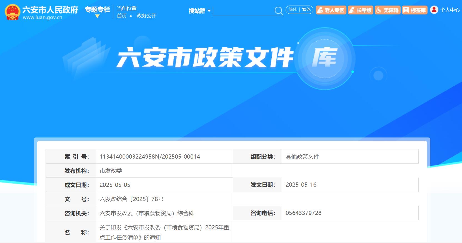This screenshot has width=462, height=243.
Task: Click document number 六发改综合〔2025〕78号
Action: [x=131, y=199]
